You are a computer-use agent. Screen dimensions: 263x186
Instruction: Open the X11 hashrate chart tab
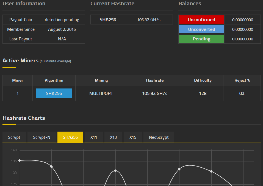point(94,137)
